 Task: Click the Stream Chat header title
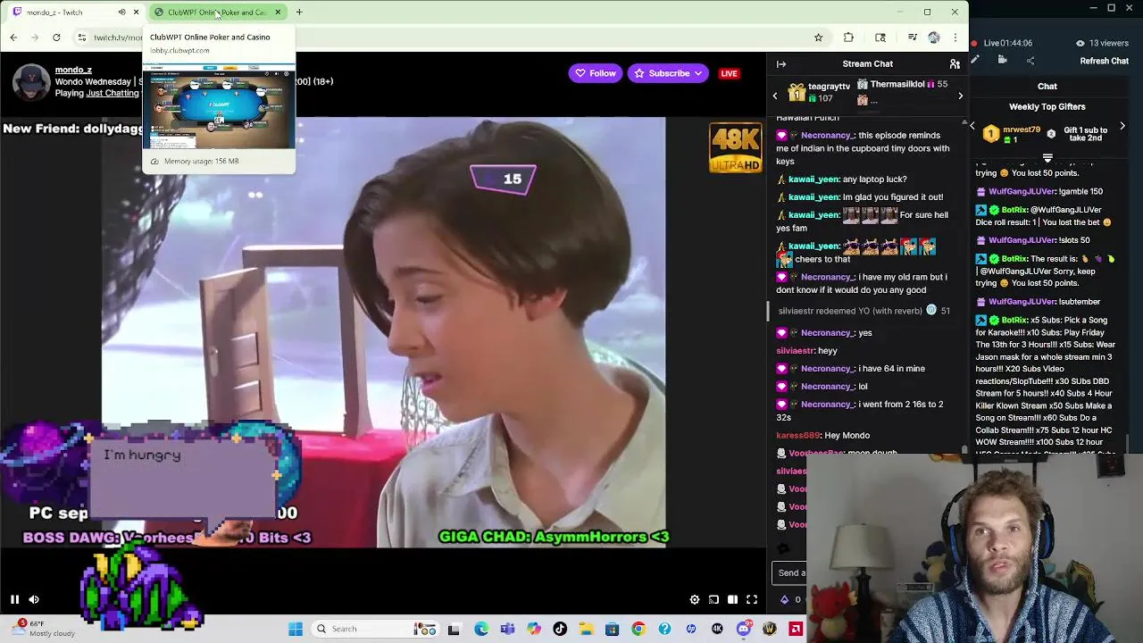867,64
